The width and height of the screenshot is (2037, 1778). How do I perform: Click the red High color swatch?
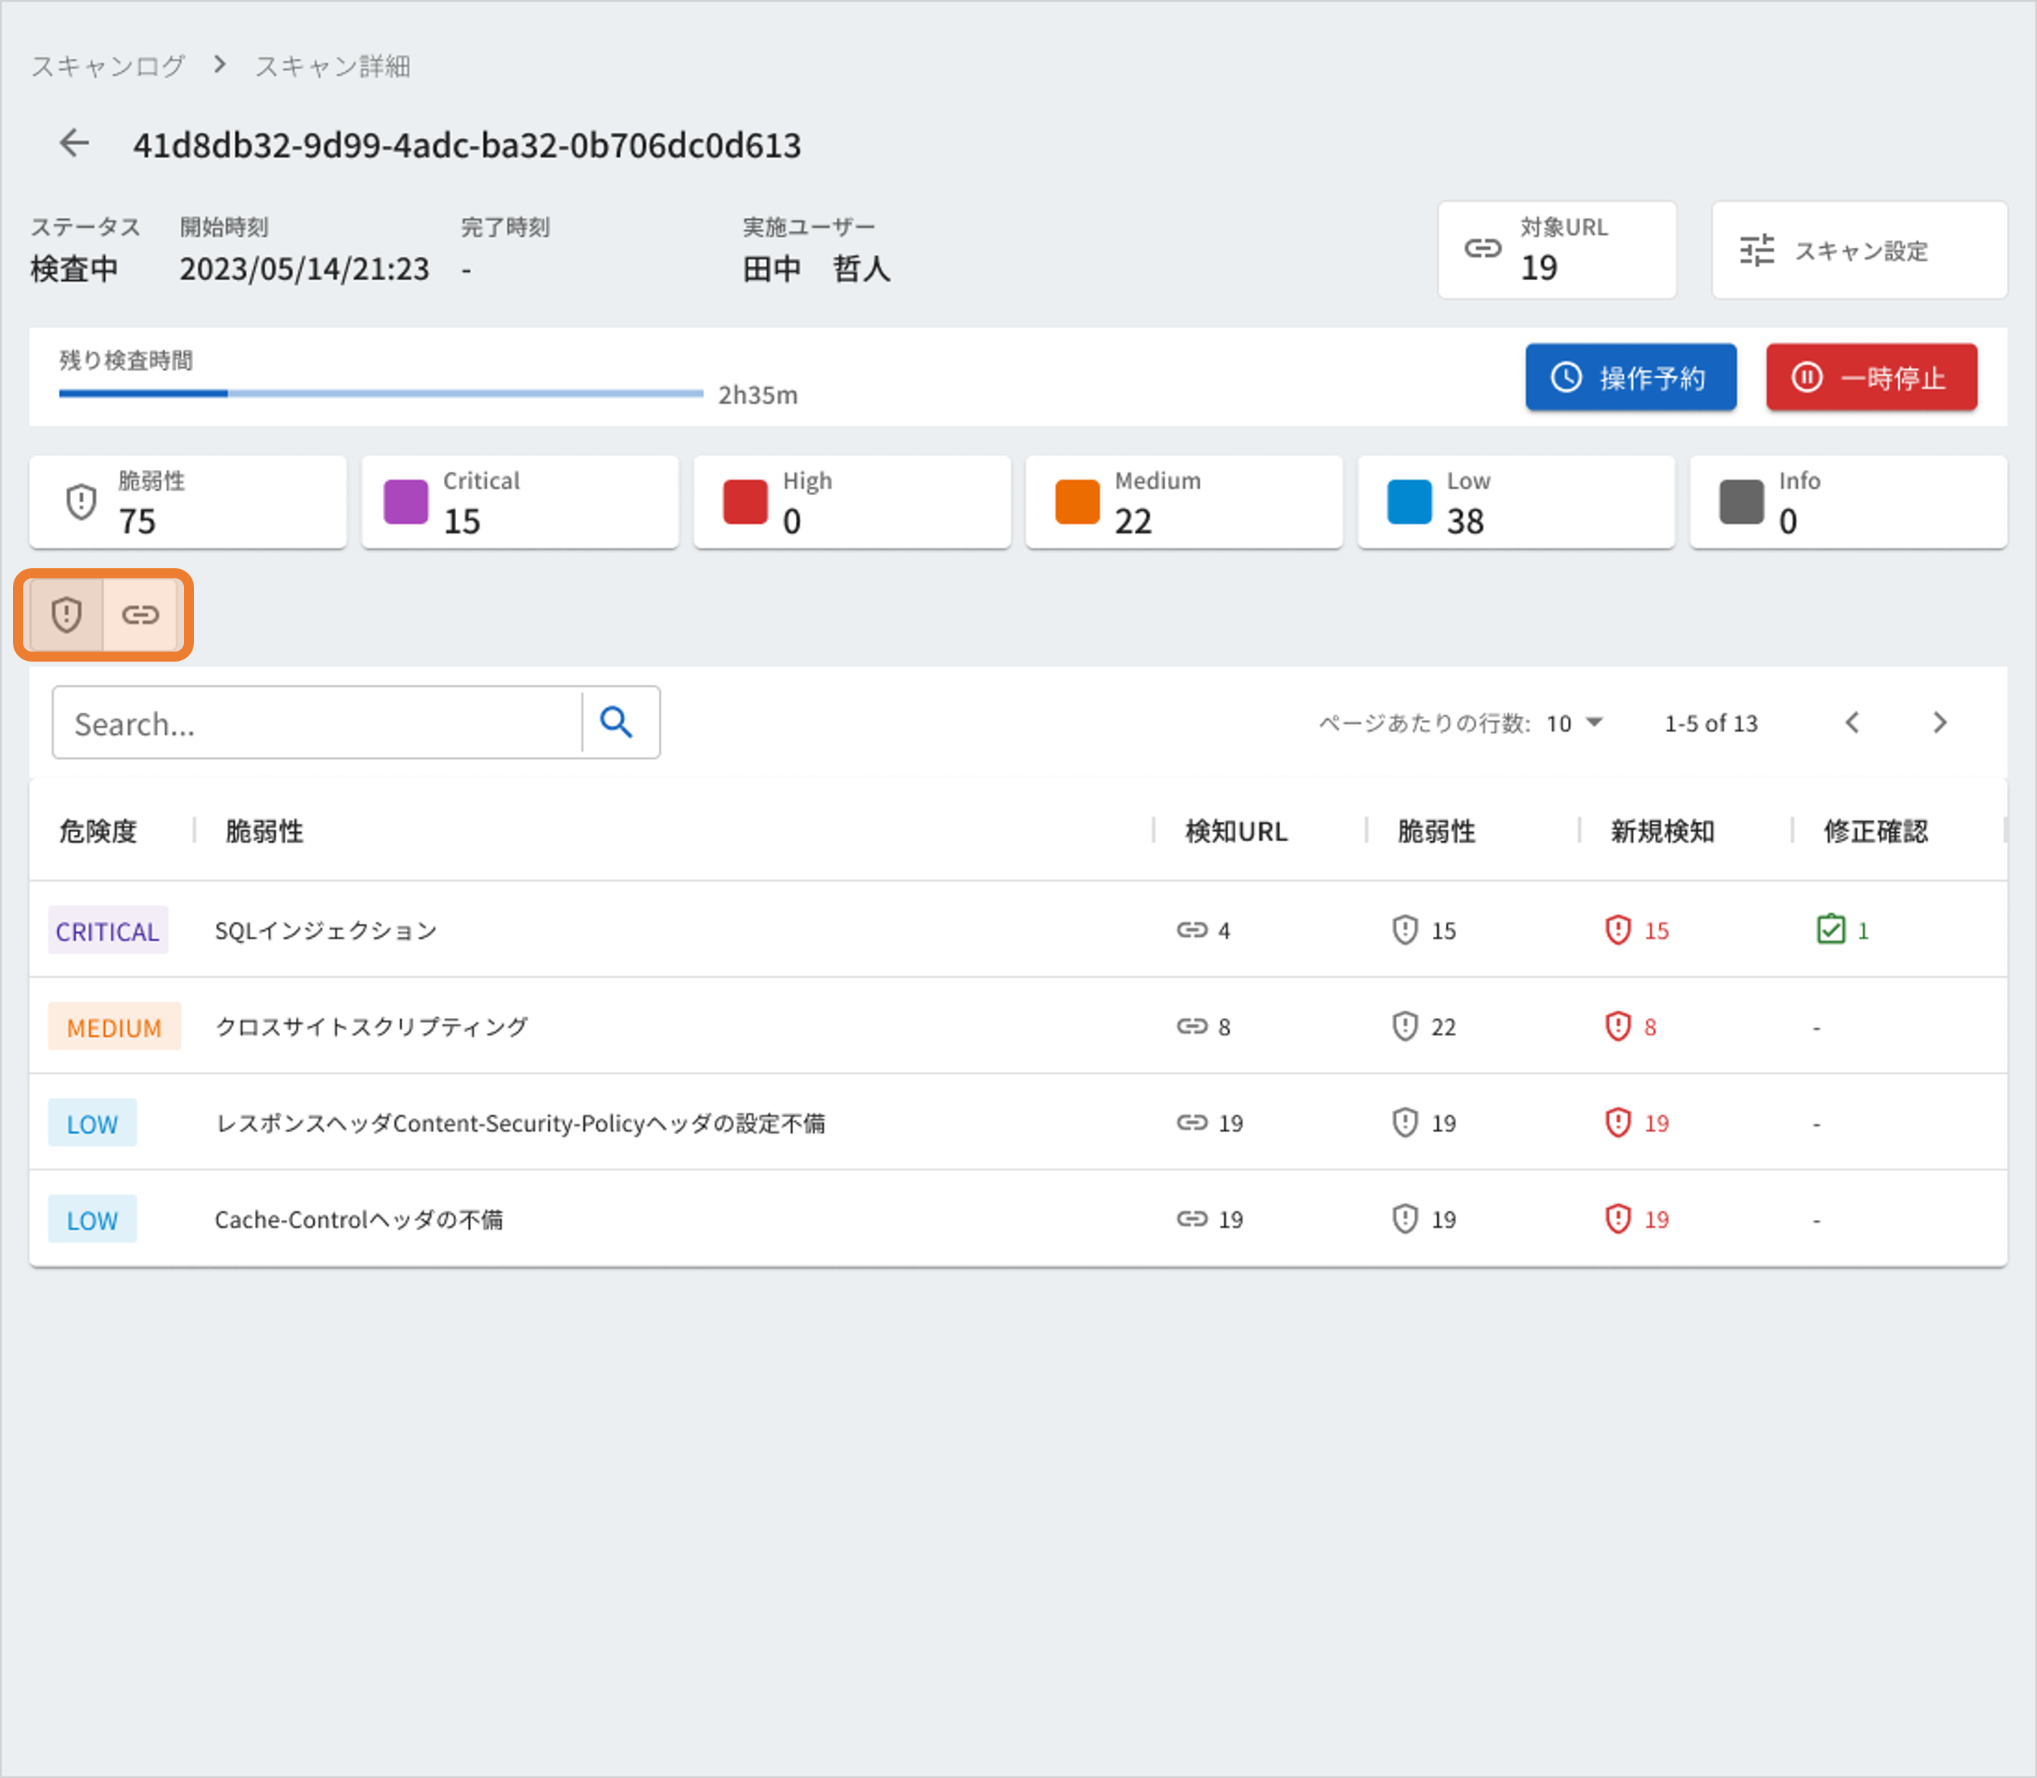pos(745,502)
